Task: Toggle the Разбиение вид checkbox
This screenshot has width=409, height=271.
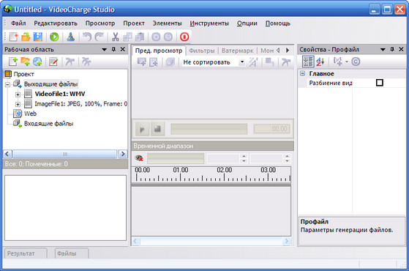Action: click(x=380, y=83)
